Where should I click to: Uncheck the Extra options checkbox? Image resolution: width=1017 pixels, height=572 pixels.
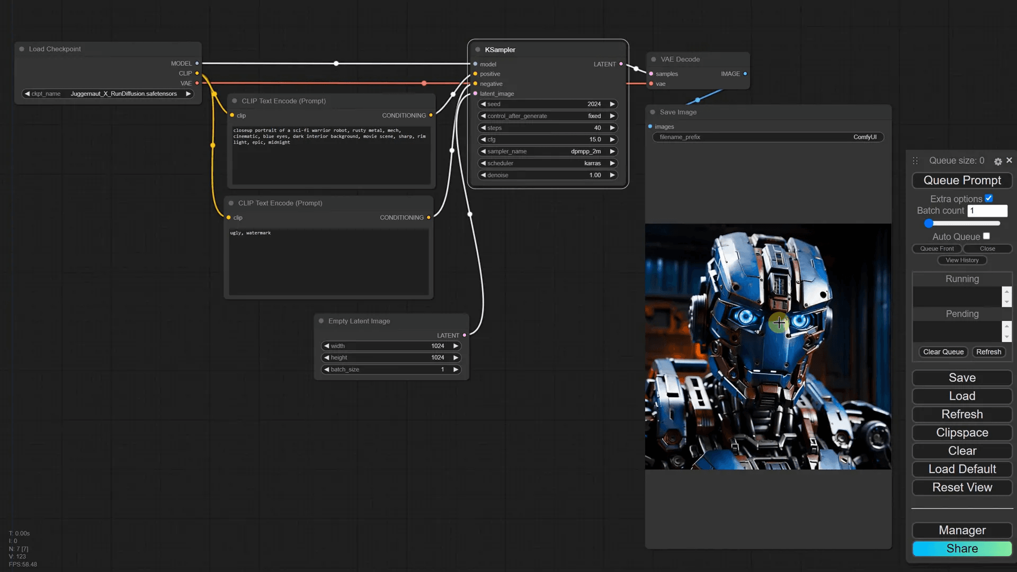[x=988, y=199]
